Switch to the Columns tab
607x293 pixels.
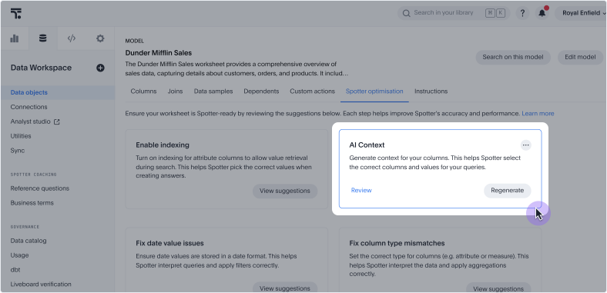click(x=143, y=92)
